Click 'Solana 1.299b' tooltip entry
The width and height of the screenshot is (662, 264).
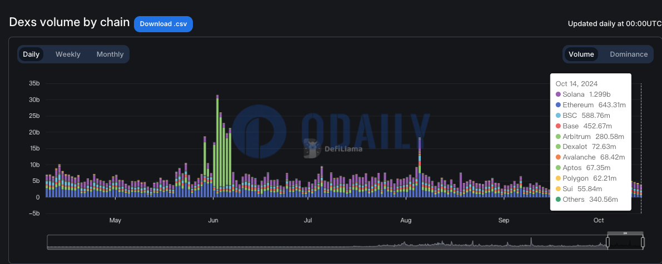point(584,94)
